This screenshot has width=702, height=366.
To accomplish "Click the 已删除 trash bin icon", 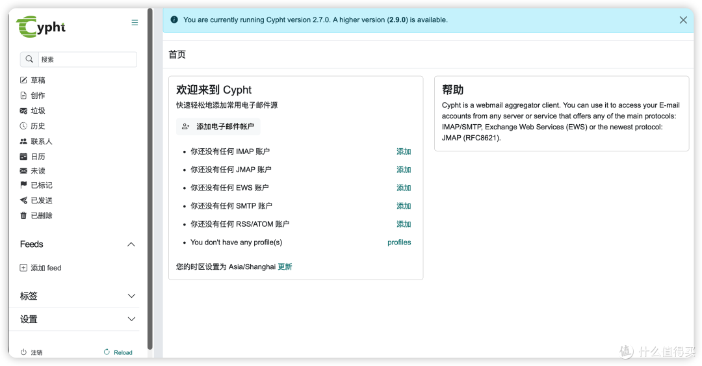I will click(x=23, y=215).
